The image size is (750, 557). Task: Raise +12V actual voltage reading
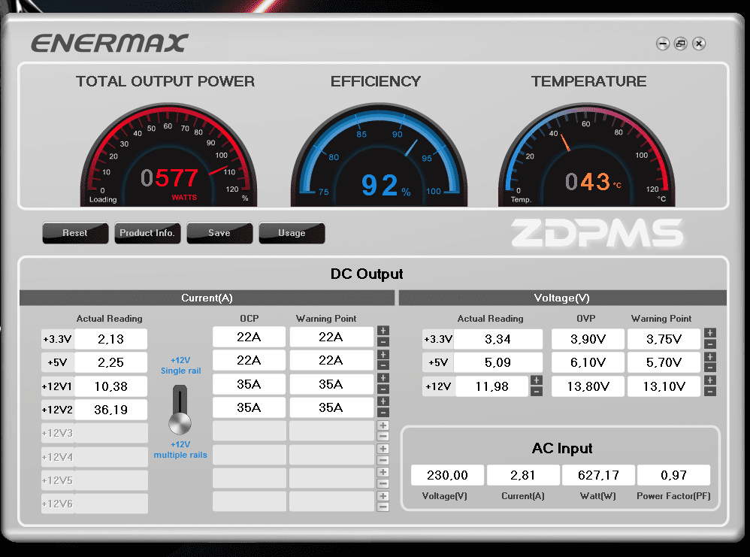point(537,380)
